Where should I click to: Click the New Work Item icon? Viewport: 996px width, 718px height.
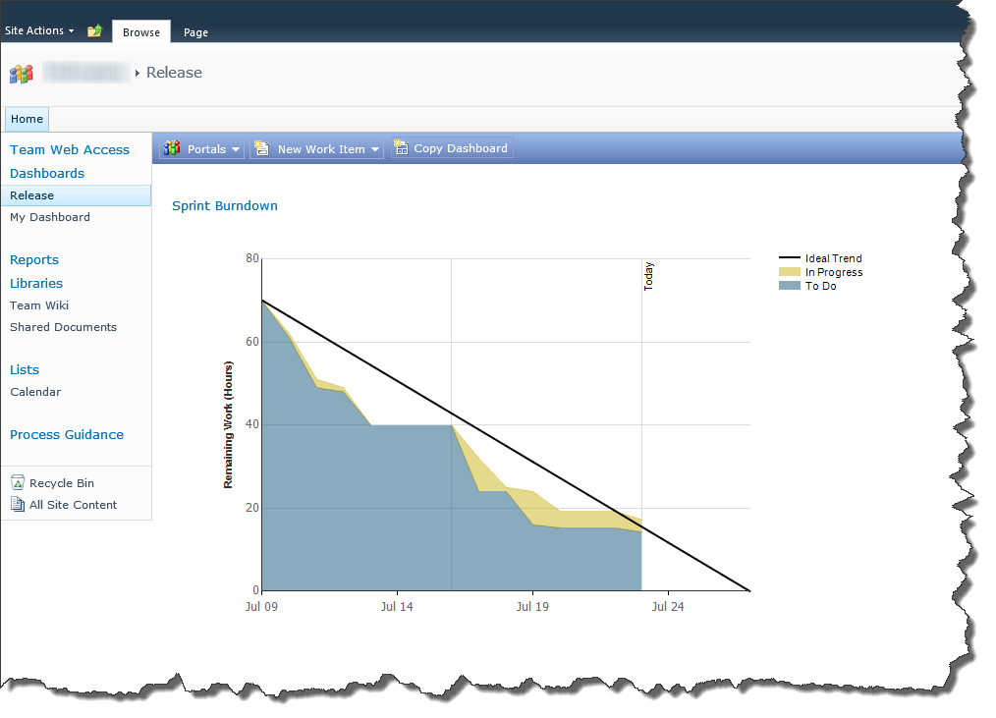[x=261, y=149]
